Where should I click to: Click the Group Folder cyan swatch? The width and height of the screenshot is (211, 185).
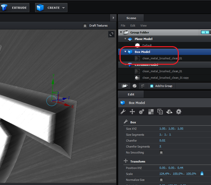[205, 32]
